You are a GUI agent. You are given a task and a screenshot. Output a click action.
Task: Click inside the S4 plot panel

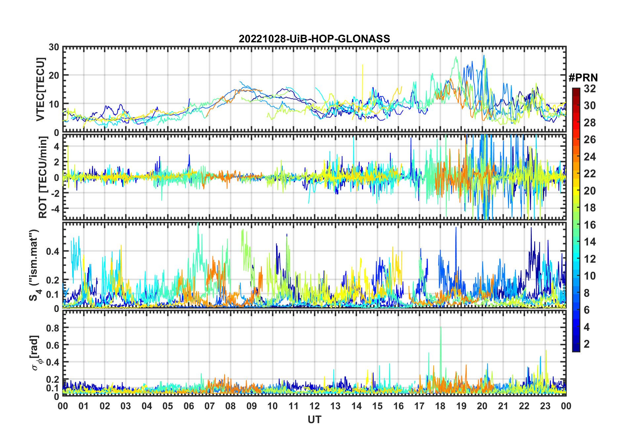(x=314, y=265)
